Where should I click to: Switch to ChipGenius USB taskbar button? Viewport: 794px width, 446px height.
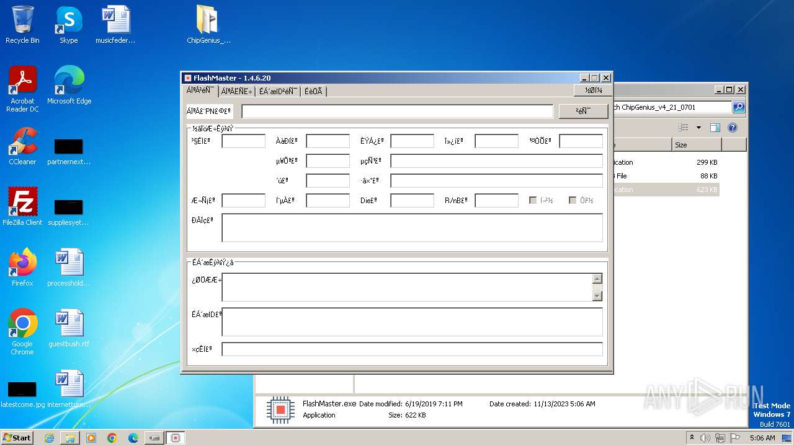click(x=154, y=438)
